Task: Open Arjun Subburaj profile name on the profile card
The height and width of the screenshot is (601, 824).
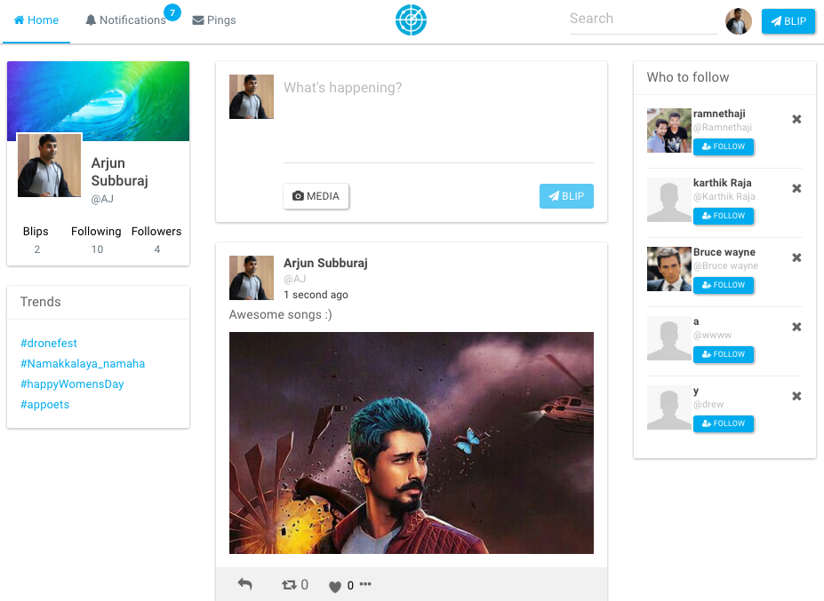Action: [120, 171]
